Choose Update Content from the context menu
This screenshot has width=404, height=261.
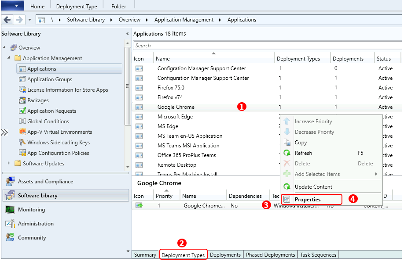pos(331,187)
